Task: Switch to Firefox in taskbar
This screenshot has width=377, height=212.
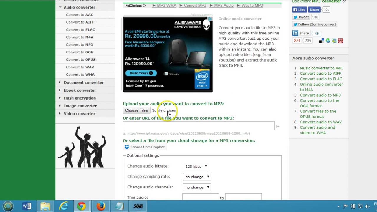Action: (x=101, y=206)
